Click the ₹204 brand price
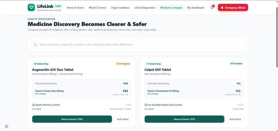278x131 pixels. [126, 83]
